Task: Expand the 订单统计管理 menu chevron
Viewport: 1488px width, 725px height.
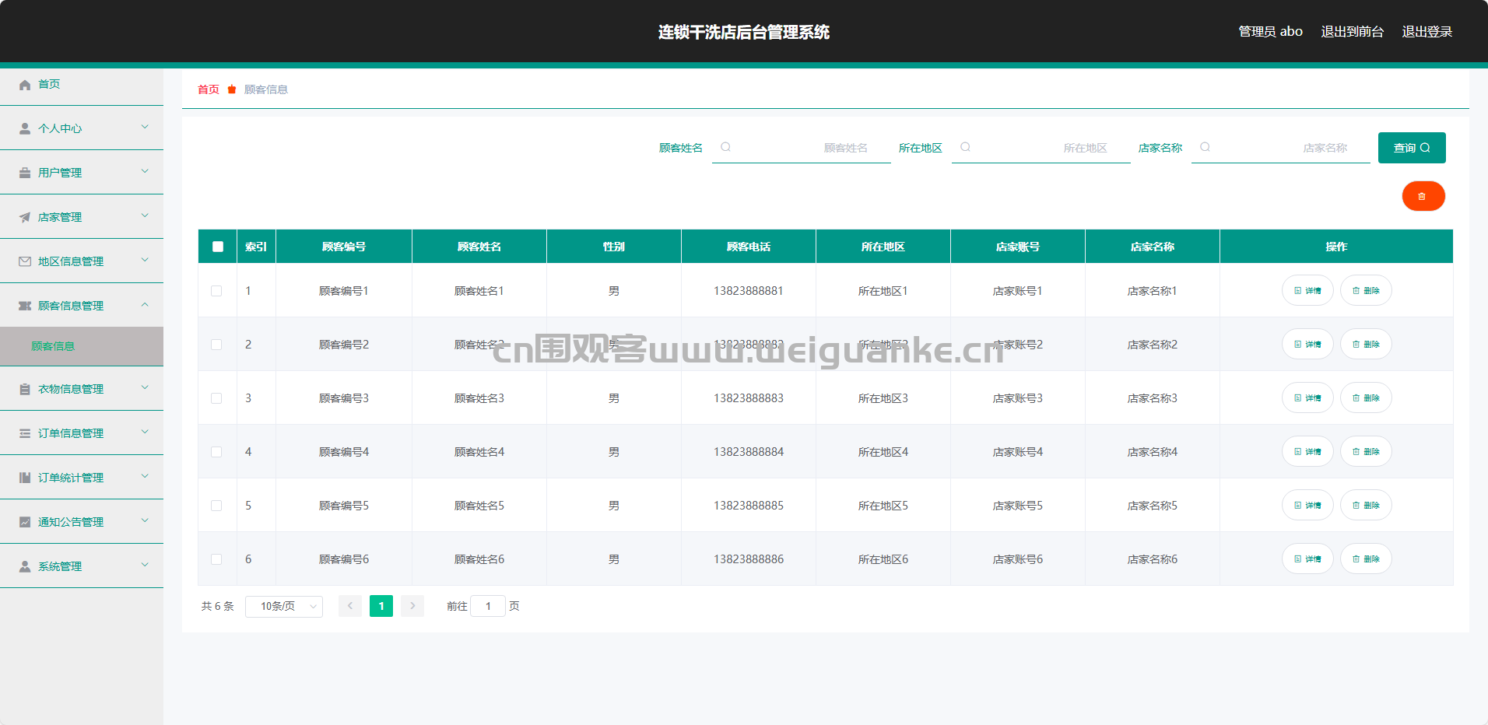Action: click(145, 477)
